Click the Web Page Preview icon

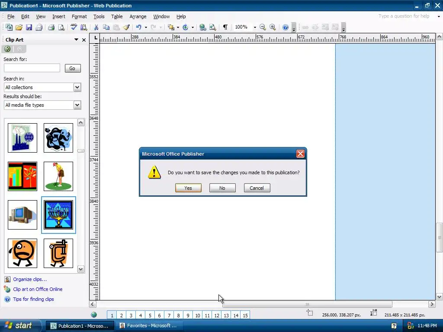pyautogui.click(x=212, y=27)
